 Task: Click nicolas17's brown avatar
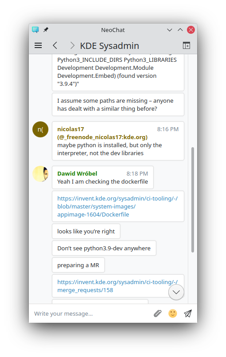[40, 129]
